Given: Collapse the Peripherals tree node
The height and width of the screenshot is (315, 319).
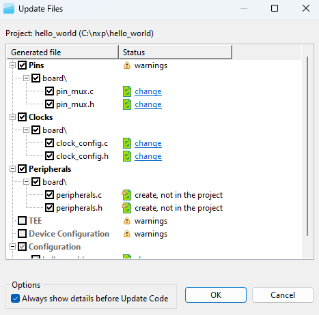Looking at the screenshot, I should click(x=13, y=169).
